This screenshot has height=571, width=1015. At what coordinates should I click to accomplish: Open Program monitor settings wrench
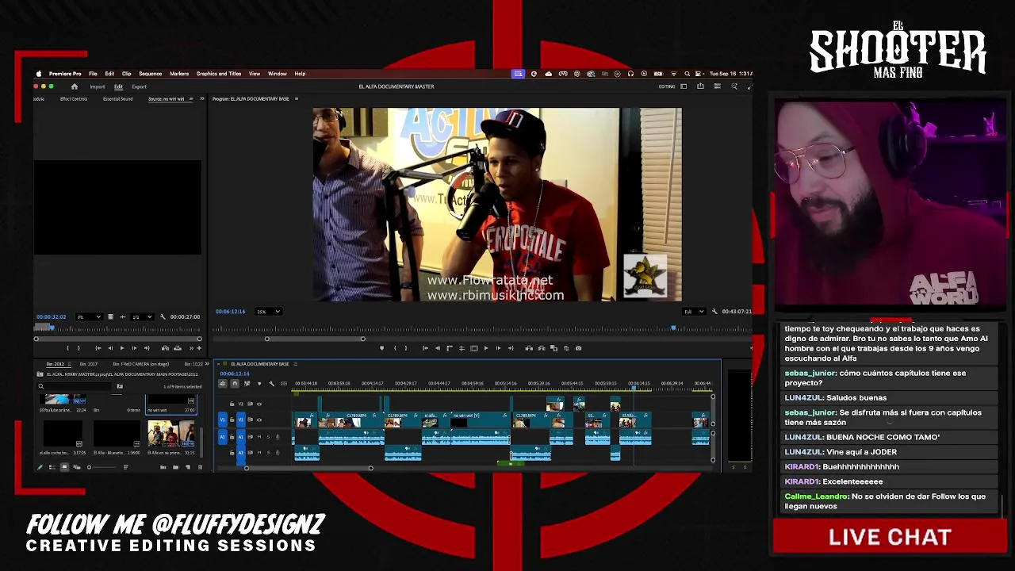pyautogui.click(x=714, y=312)
